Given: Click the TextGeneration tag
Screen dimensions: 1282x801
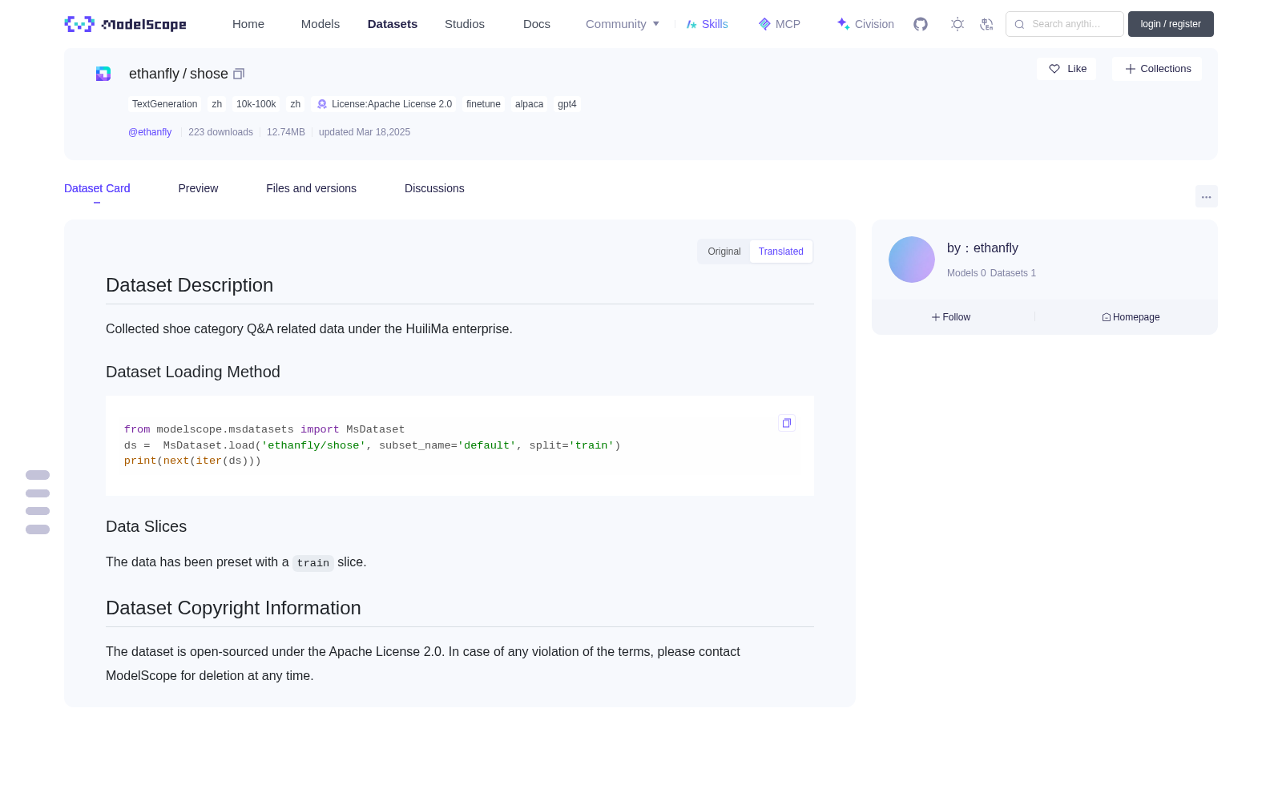Looking at the screenshot, I should click(164, 104).
